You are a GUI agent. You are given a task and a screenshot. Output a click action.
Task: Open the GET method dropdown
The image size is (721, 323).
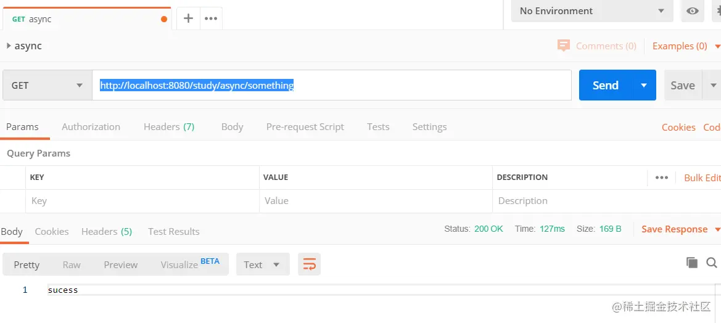47,85
